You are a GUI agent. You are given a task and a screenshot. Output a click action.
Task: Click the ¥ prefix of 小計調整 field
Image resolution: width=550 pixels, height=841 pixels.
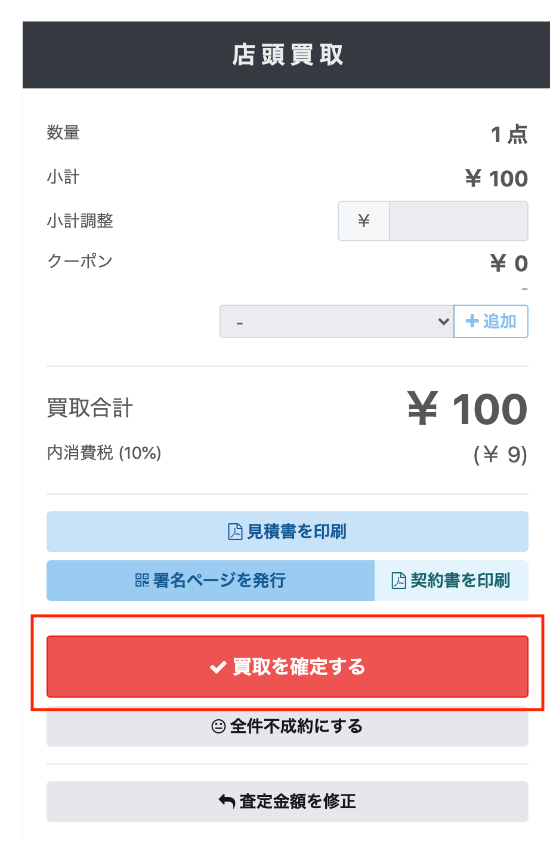click(364, 221)
